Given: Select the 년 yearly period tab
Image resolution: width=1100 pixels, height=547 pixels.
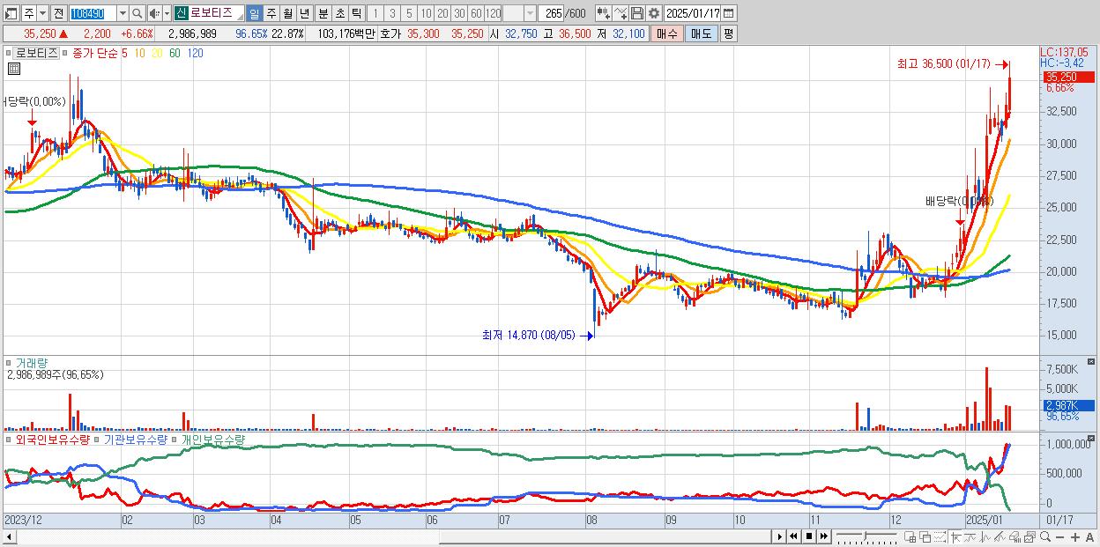Looking at the screenshot, I should point(304,13).
